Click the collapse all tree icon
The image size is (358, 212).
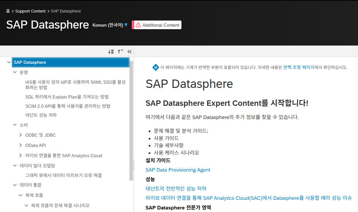pos(120,52)
